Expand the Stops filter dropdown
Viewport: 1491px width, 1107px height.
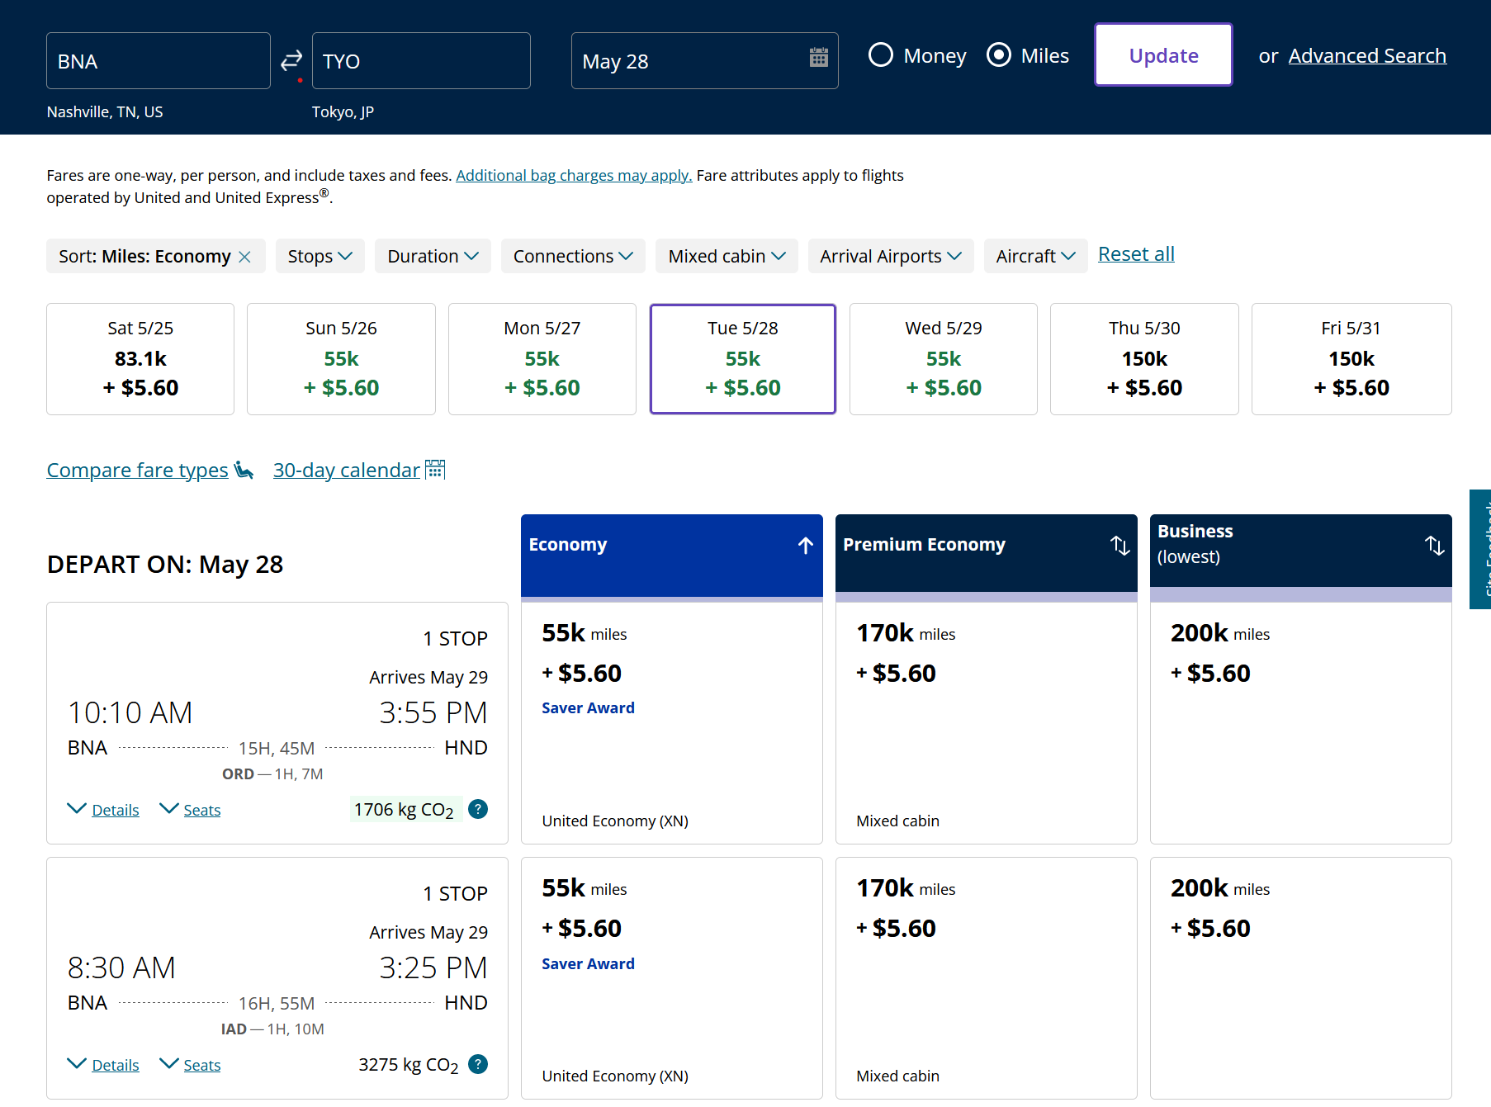(x=319, y=256)
